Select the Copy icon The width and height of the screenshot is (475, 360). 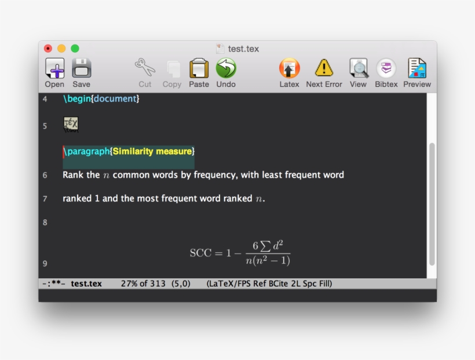point(171,69)
